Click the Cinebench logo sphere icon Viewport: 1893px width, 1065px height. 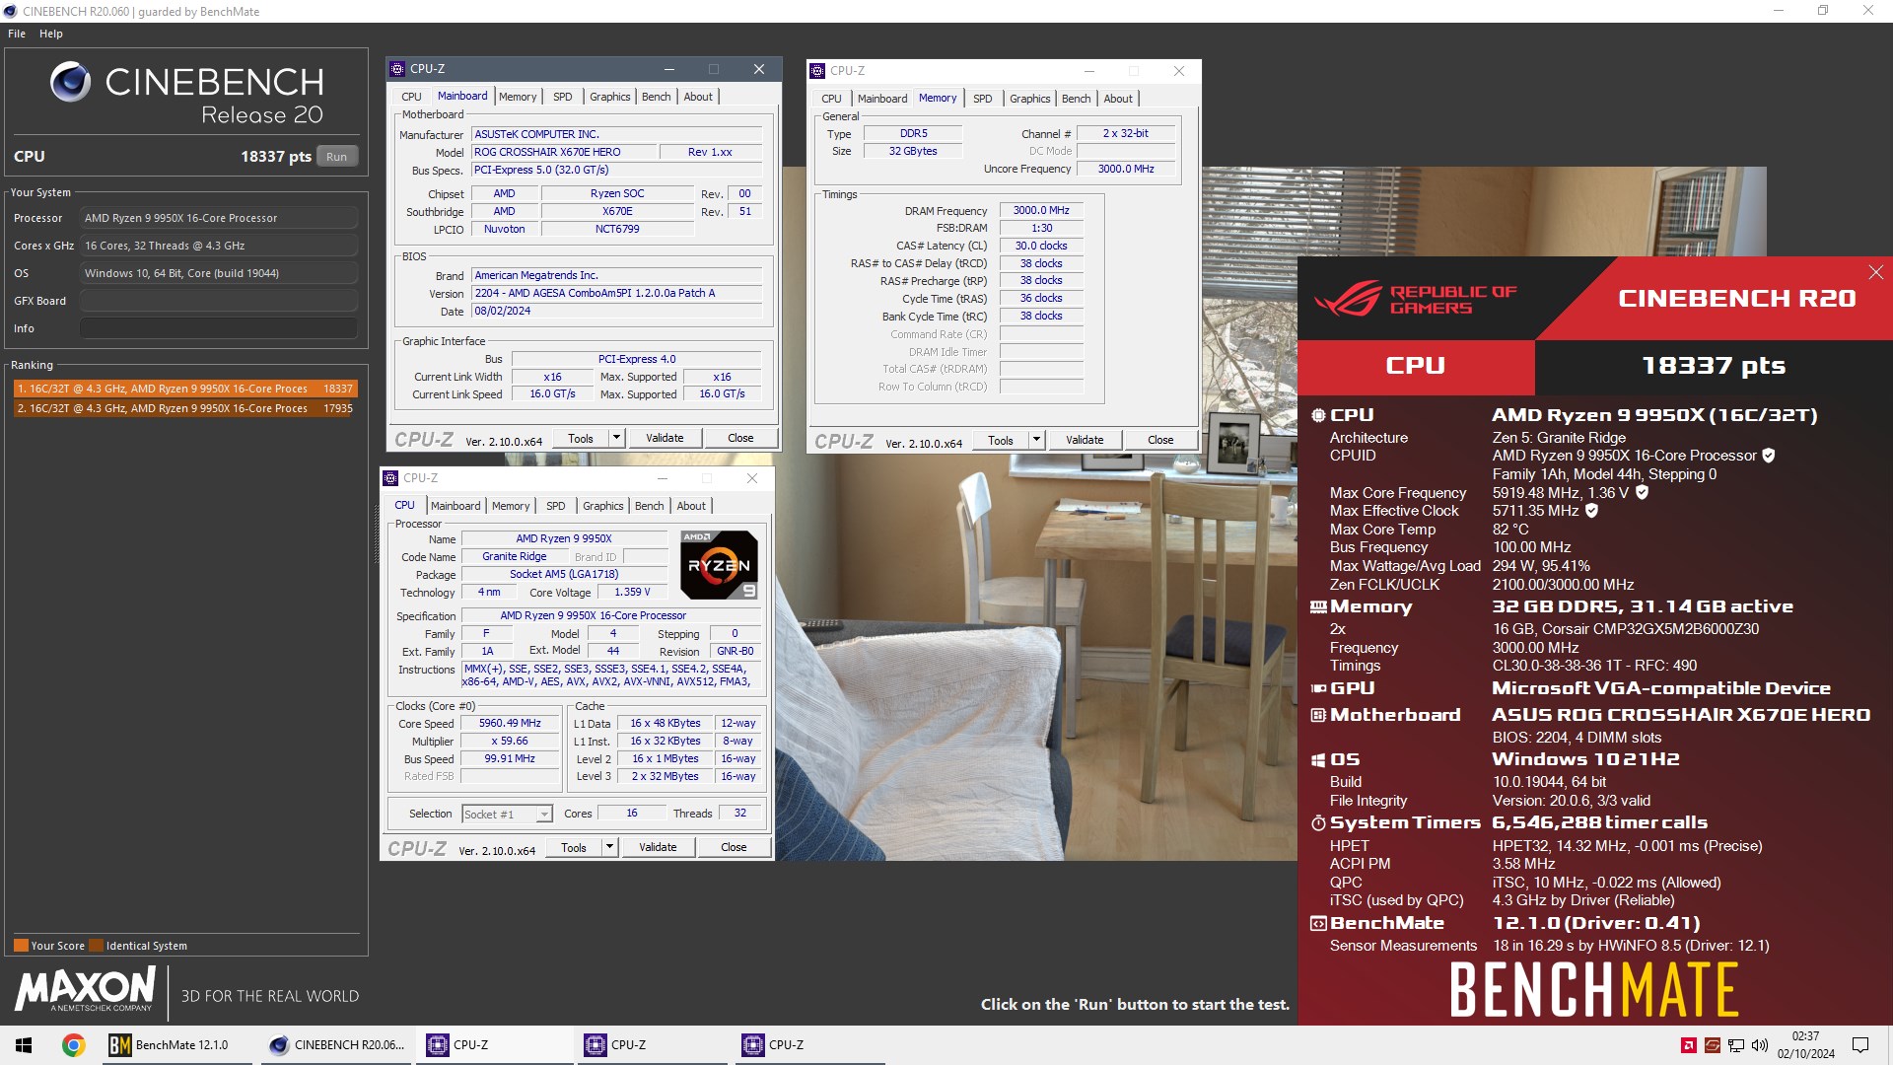pyautogui.click(x=70, y=82)
